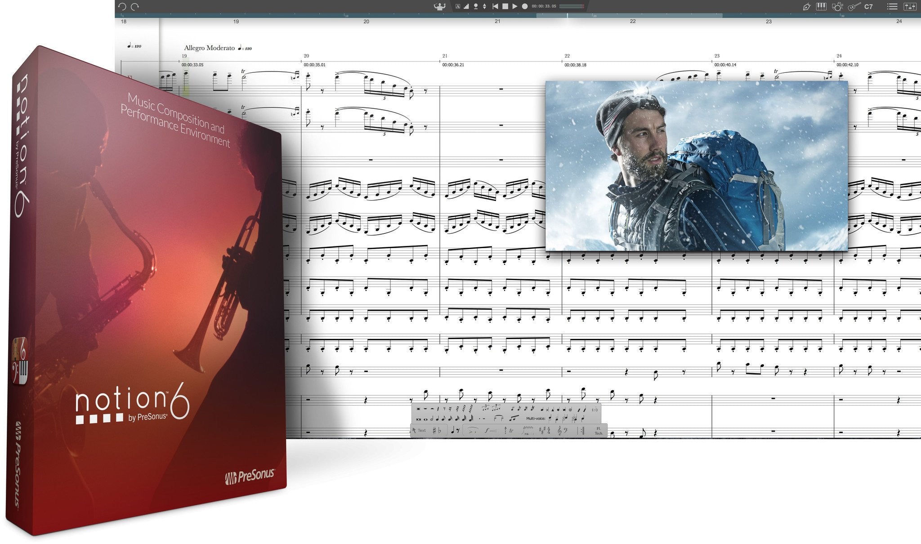
Task: Open the transpose up/down stepper control
Action: [x=484, y=6]
